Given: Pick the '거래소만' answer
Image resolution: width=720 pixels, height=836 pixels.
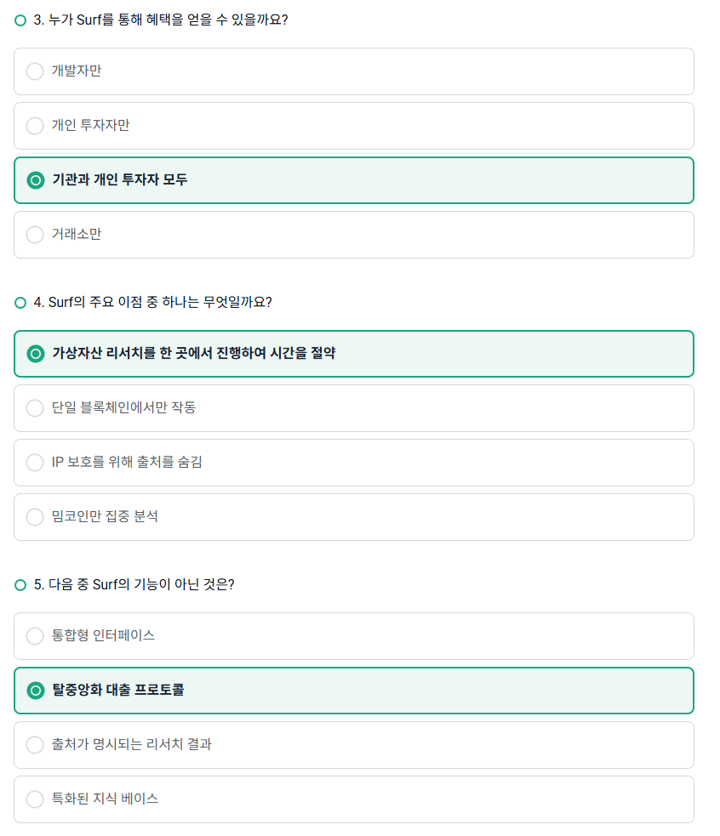Looking at the screenshot, I should tap(354, 235).
